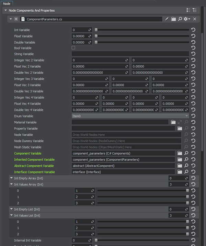Image resolution: width=206 pixels, height=246 pixels.
Task: Collapse the ComponentParameters.cs component
Action: pos(11,19)
